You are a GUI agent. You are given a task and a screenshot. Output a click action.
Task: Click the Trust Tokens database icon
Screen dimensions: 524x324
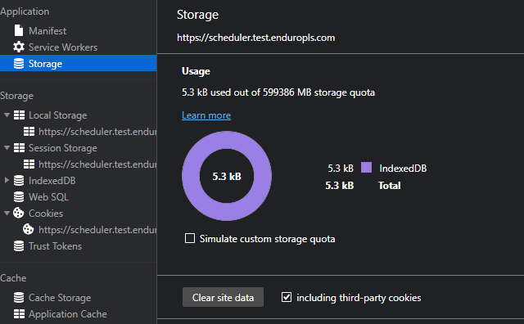pos(19,245)
